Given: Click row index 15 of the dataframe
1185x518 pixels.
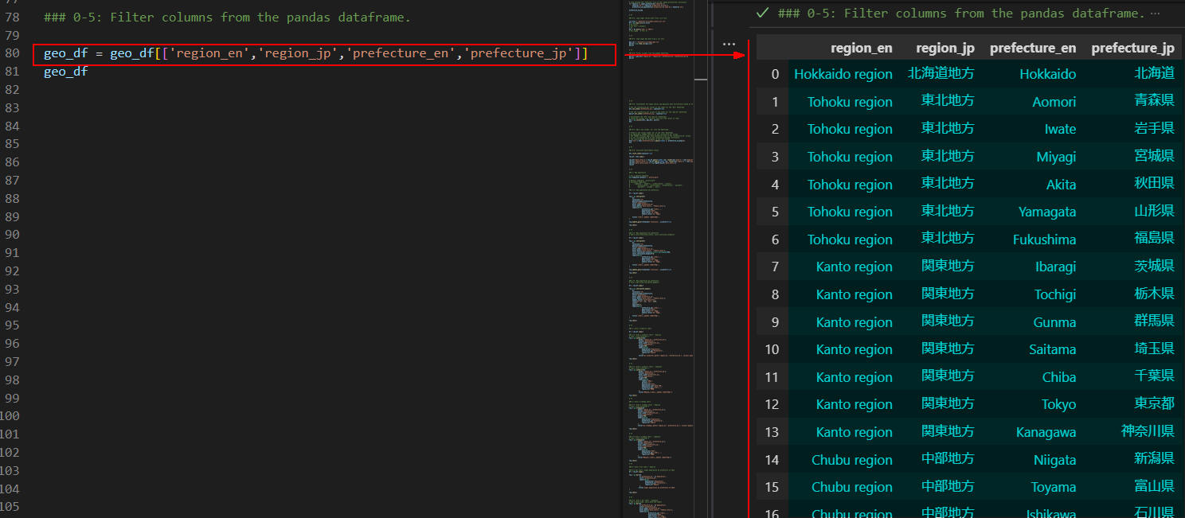Looking at the screenshot, I should [x=772, y=487].
